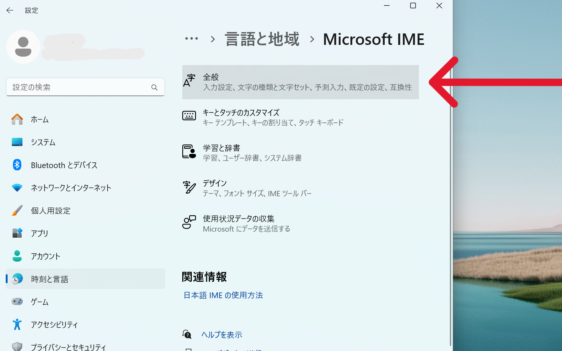This screenshot has height=351, width=562.
Task: Click the help headset icon
Action: pos(187,334)
